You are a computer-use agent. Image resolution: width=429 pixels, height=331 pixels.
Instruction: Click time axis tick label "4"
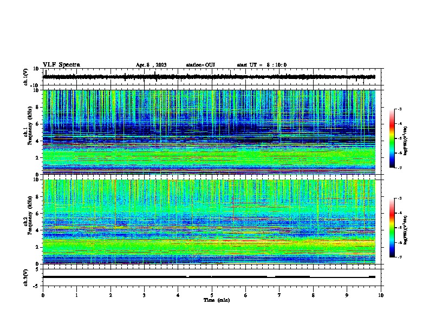178,295
